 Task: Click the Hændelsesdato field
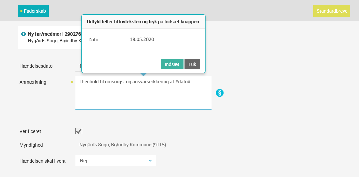tap(78, 66)
